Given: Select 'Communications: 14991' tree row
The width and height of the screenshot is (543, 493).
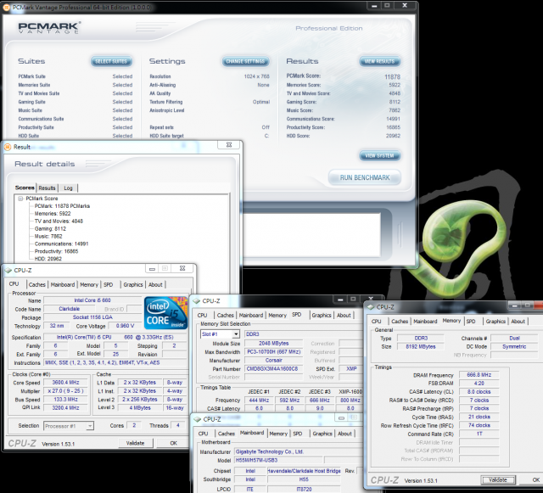Looking at the screenshot, I should click(x=61, y=244).
